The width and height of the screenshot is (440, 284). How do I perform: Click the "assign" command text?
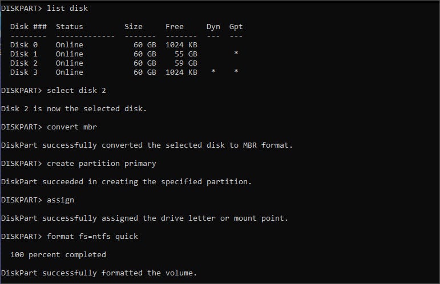(x=60, y=200)
